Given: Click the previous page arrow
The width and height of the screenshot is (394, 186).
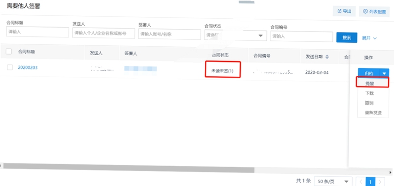Looking at the screenshot, I should 361,182.
